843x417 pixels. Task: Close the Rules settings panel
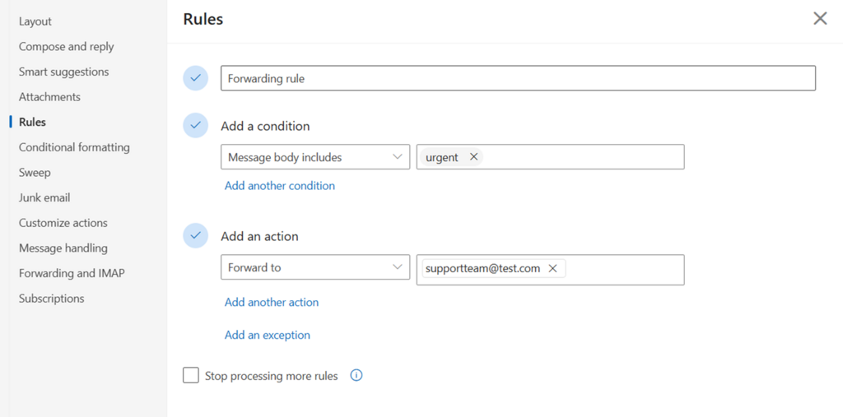(x=820, y=18)
